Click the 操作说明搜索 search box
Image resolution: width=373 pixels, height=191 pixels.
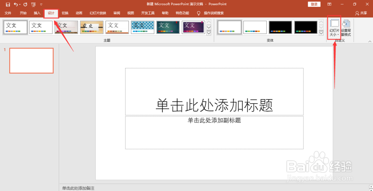point(214,13)
